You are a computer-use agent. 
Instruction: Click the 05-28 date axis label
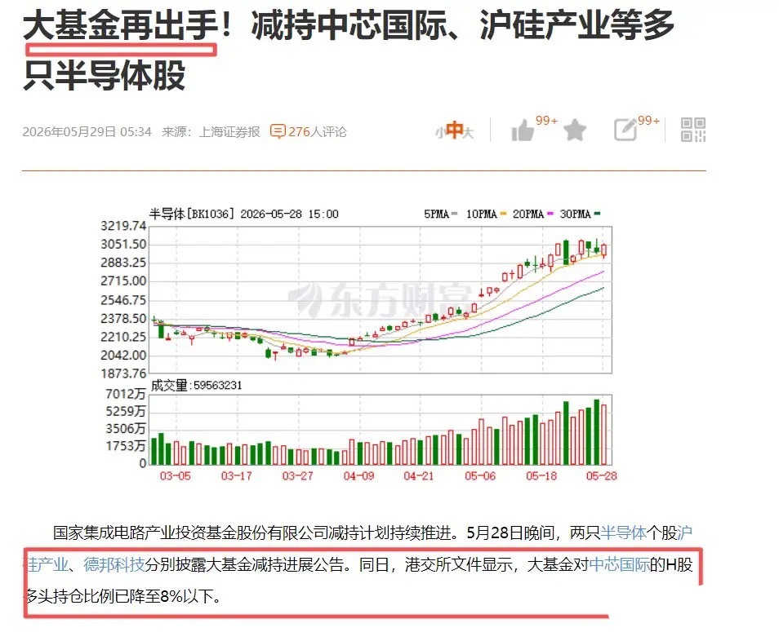point(601,475)
